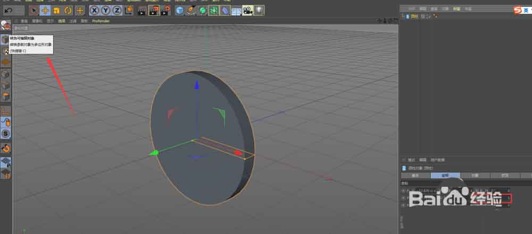Toggle the coordinate system icon

point(128,11)
